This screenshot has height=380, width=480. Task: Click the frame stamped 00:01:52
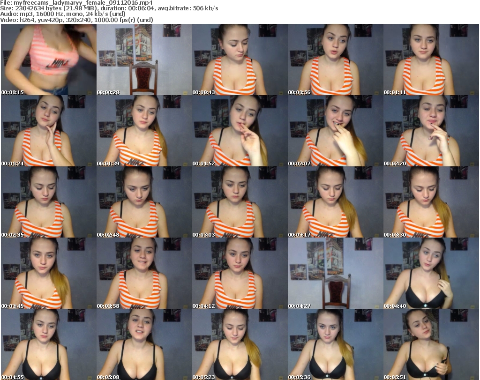240,131
